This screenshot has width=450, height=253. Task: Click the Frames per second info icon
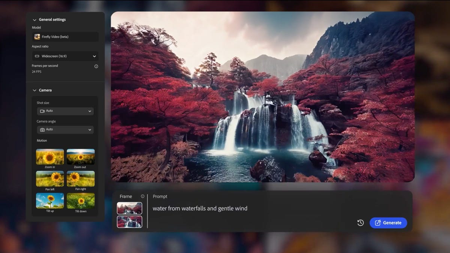pyautogui.click(x=96, y=66)
